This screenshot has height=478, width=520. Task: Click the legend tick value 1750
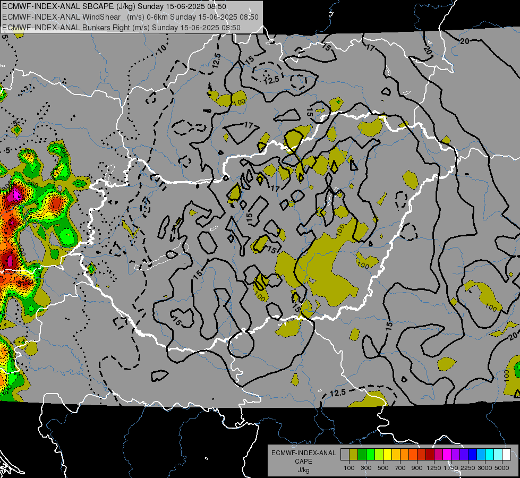click(x=451, y=468)
